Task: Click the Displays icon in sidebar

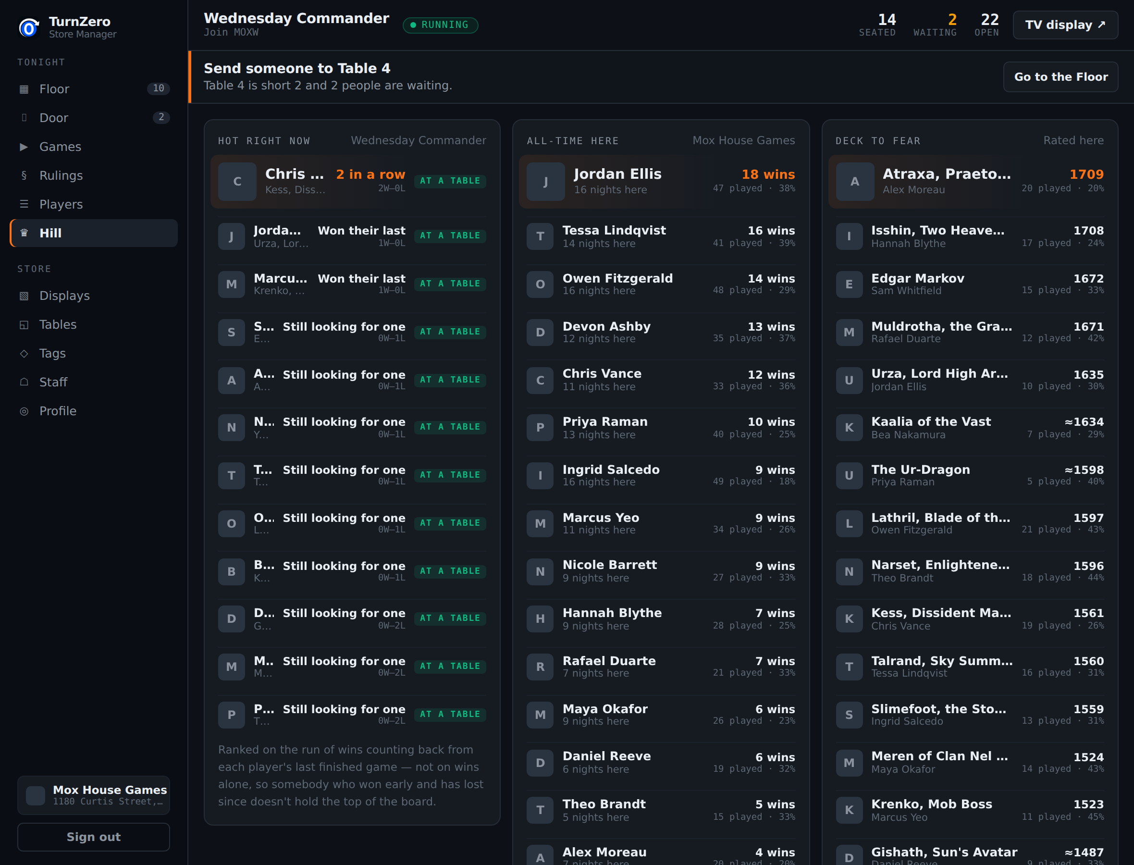Action: [x=24, y=296]
